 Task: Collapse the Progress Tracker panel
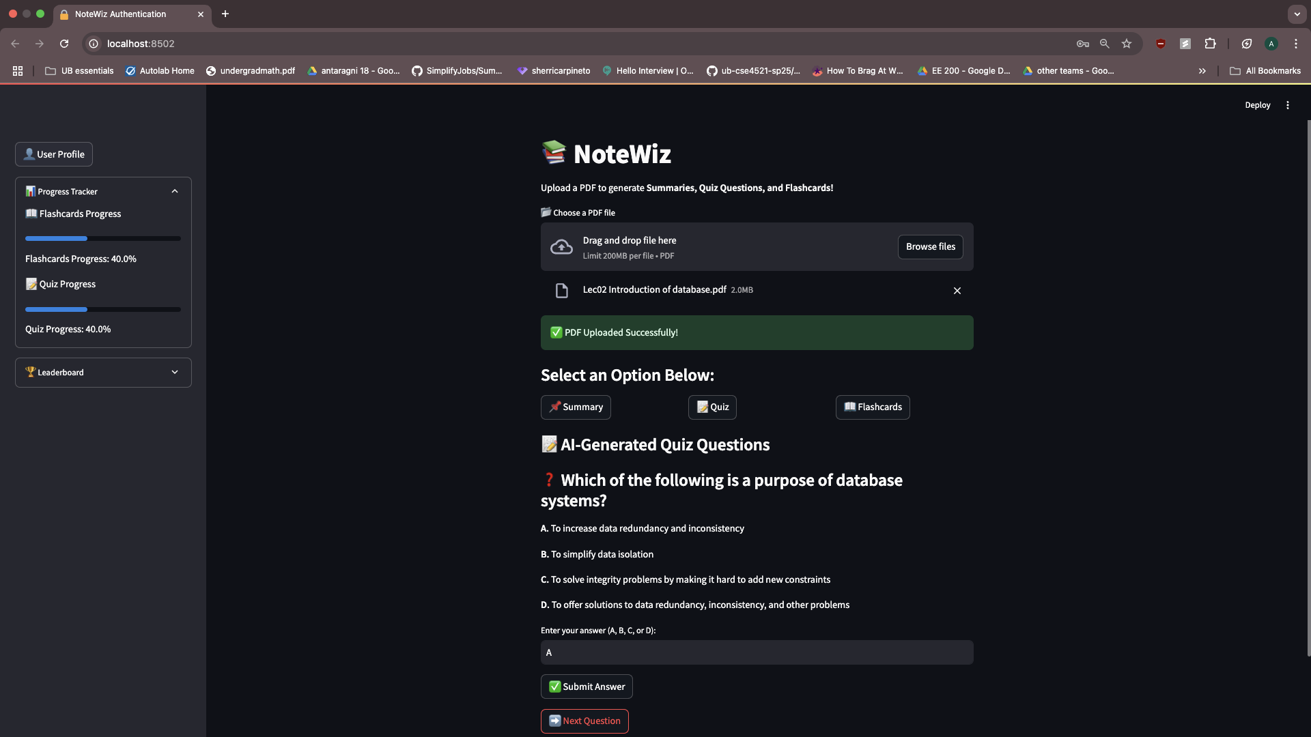(x=175, y=192)
